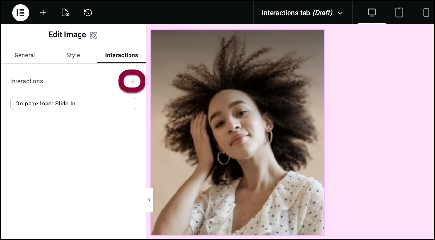Open the General tab
This screenshot has height=240, width=435.
coord(25,55)
